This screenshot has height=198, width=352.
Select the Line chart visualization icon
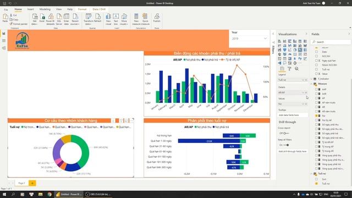coord(279,46)
